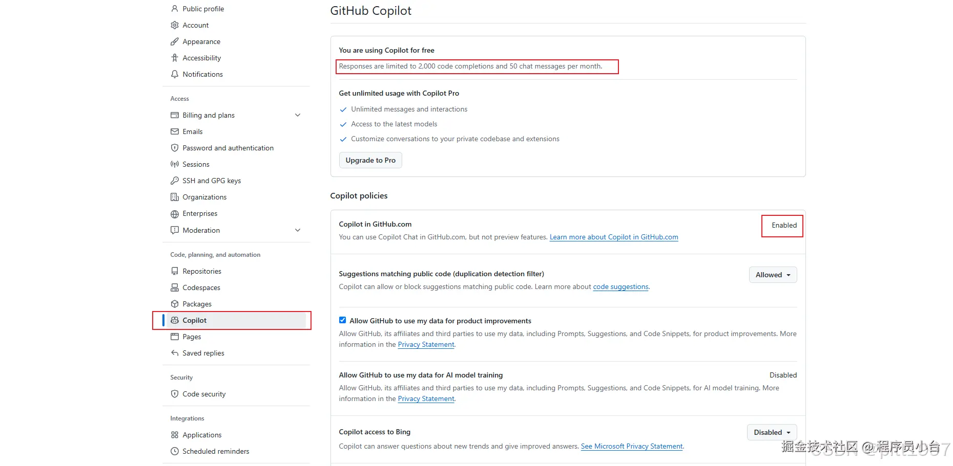Click the SSH and GPG keys icon
The image size is (953, 466).
pos(175,181)
